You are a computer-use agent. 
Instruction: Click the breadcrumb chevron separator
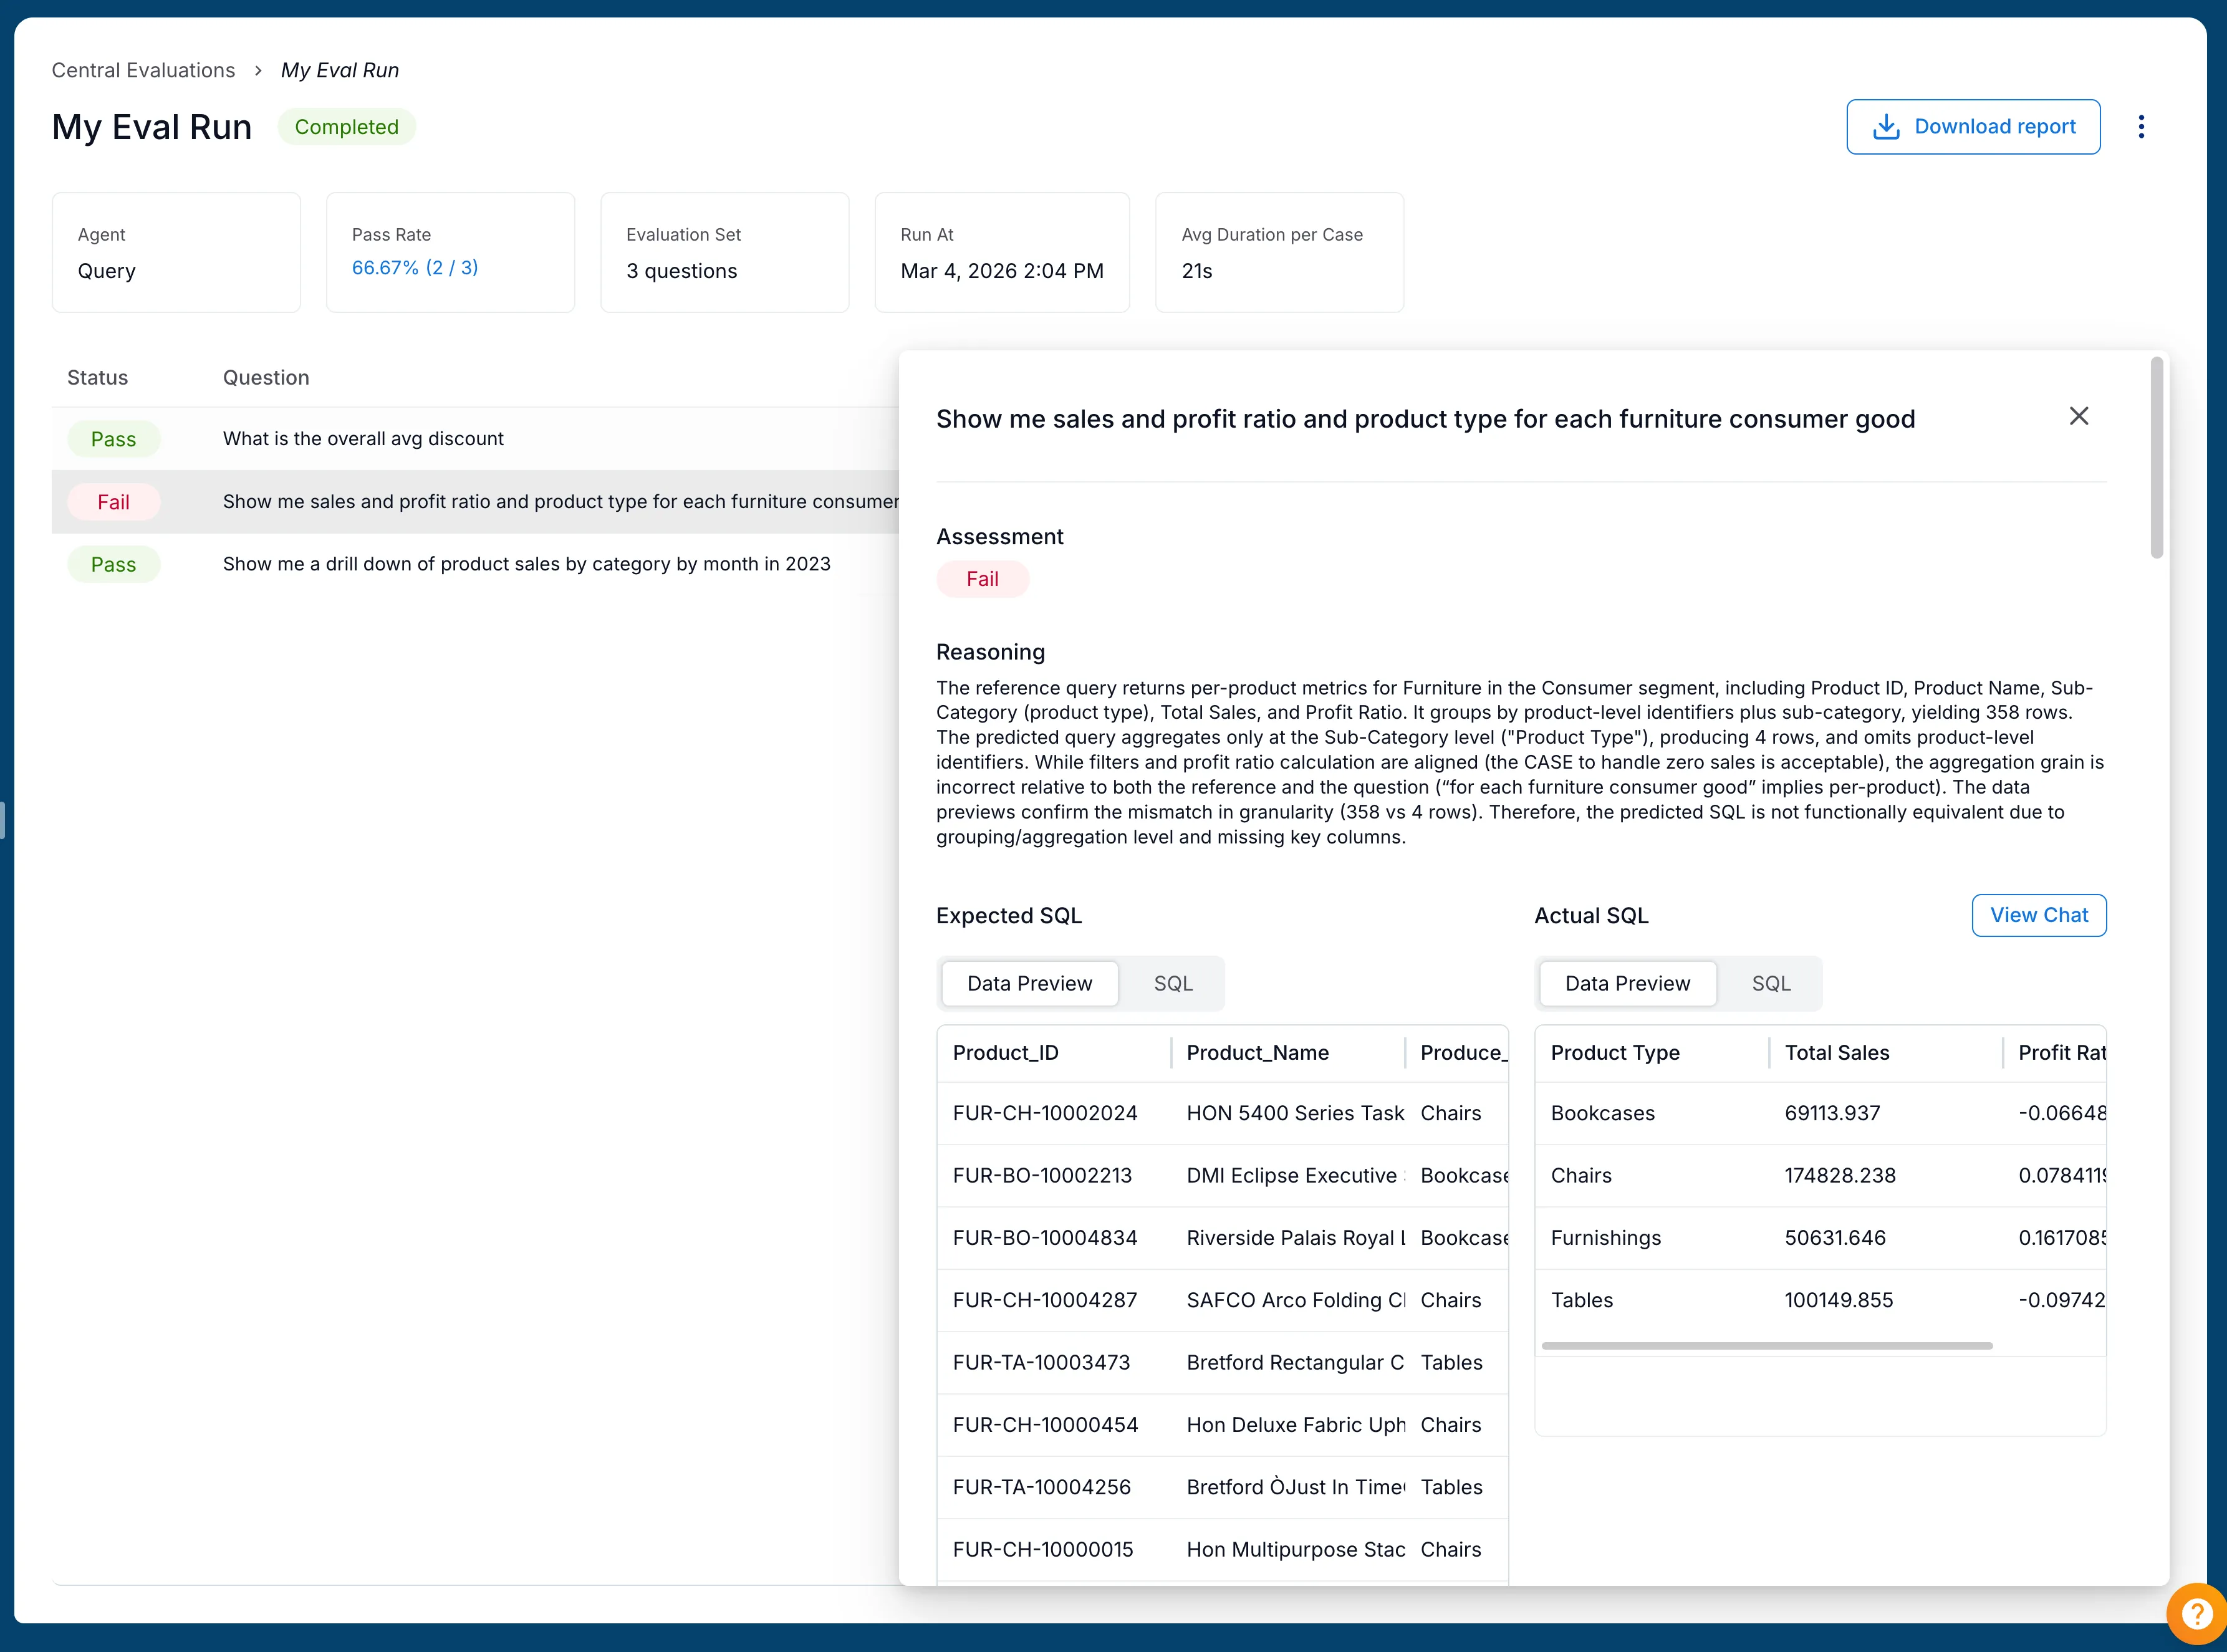pos(258,71)
